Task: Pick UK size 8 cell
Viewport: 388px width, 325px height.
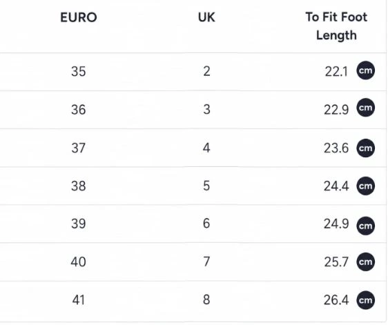Action: coord(206,299)
